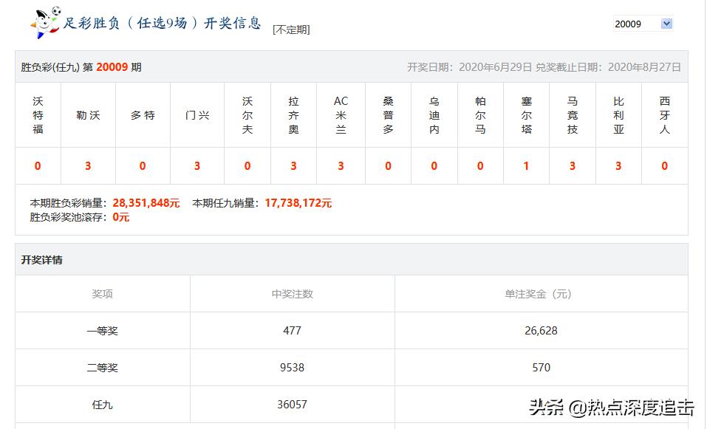The height and width of the screenshot is (429, 707).
Task: Select the 比利亚 team cell
Action: pyautogui.click(x=618, y=115)
